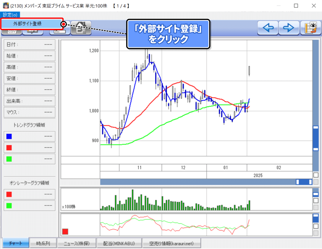Click the 始値 value field
Viewport: 322px width, 249px height.
click(x=30, y=56)
